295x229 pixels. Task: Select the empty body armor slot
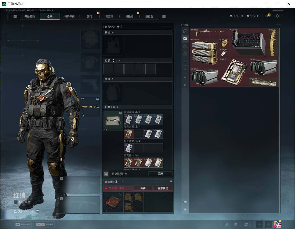pyautogui.click(x=90, y=62)
